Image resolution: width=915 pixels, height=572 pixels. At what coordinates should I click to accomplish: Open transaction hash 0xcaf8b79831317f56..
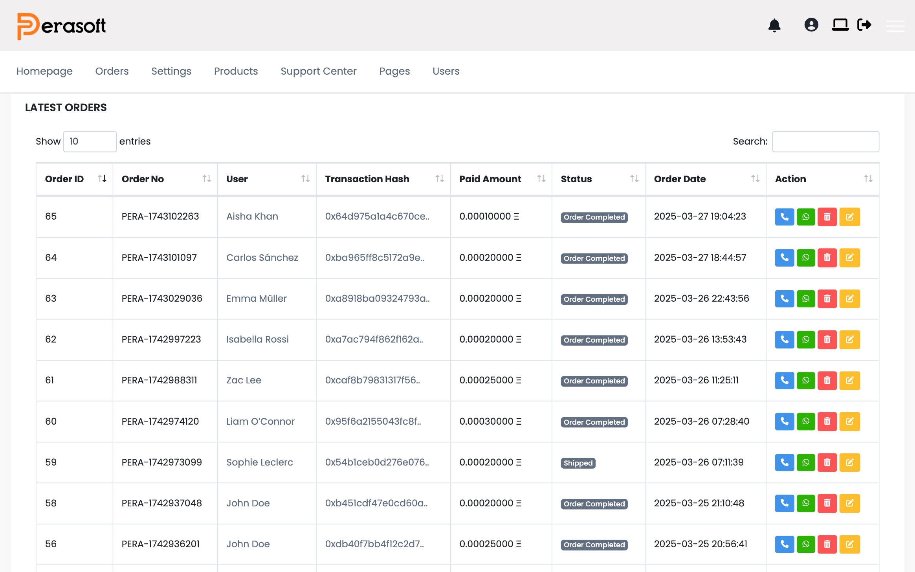click(372, 380)
